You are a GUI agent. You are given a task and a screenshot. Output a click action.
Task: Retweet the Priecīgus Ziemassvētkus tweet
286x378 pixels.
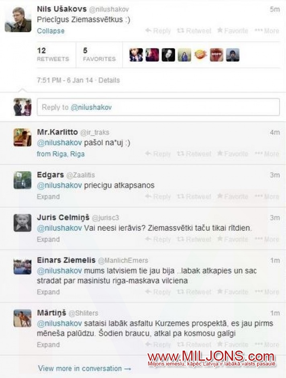[x=194, y=31]
